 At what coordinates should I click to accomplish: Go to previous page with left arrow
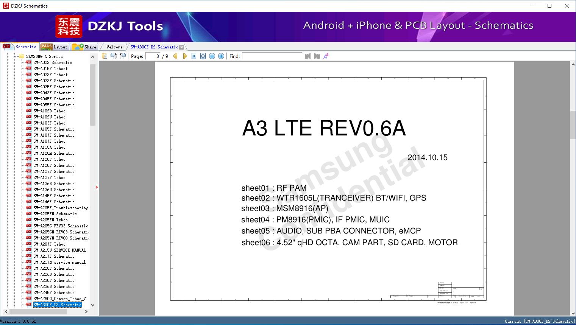click(175, 56)
